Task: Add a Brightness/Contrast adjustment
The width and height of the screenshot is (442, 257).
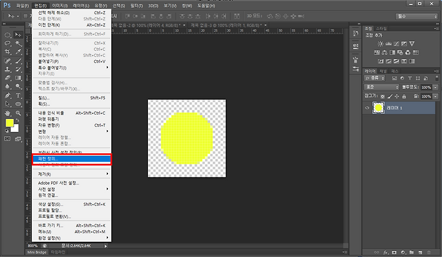Action: 381,44
